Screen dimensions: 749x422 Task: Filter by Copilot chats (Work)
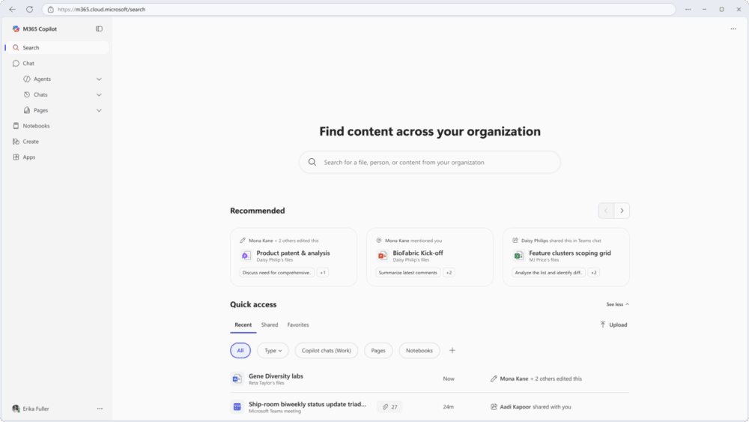point(327,350)
